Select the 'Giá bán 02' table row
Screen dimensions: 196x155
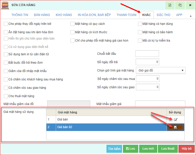(x=106, y=127)
